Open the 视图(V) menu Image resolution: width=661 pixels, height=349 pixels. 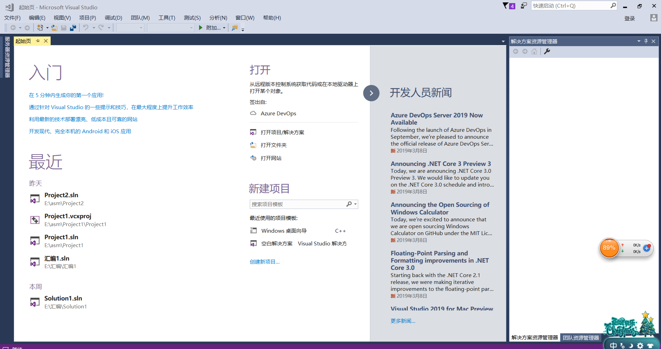62,18
